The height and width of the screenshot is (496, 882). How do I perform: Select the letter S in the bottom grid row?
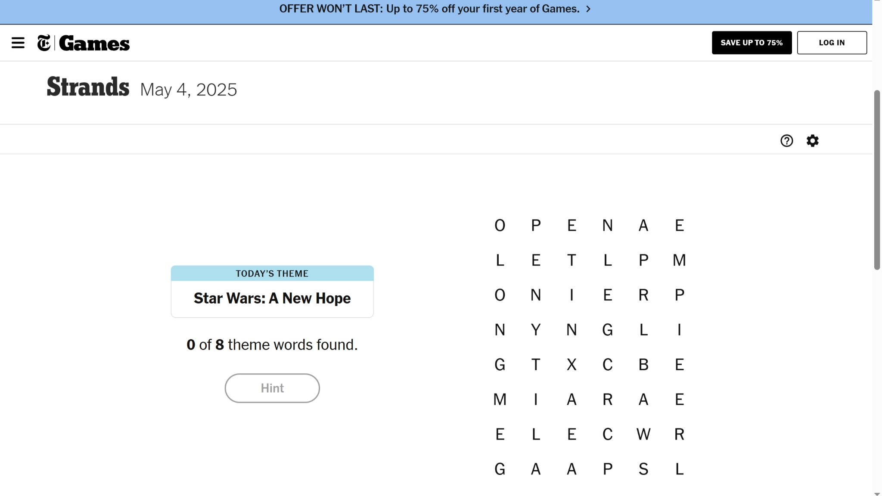pos(643,469)
